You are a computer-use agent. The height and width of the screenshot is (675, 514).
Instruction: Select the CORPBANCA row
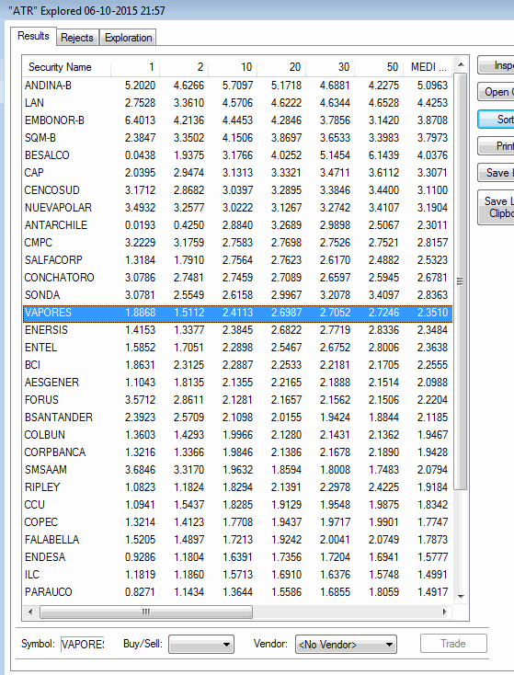237,452
